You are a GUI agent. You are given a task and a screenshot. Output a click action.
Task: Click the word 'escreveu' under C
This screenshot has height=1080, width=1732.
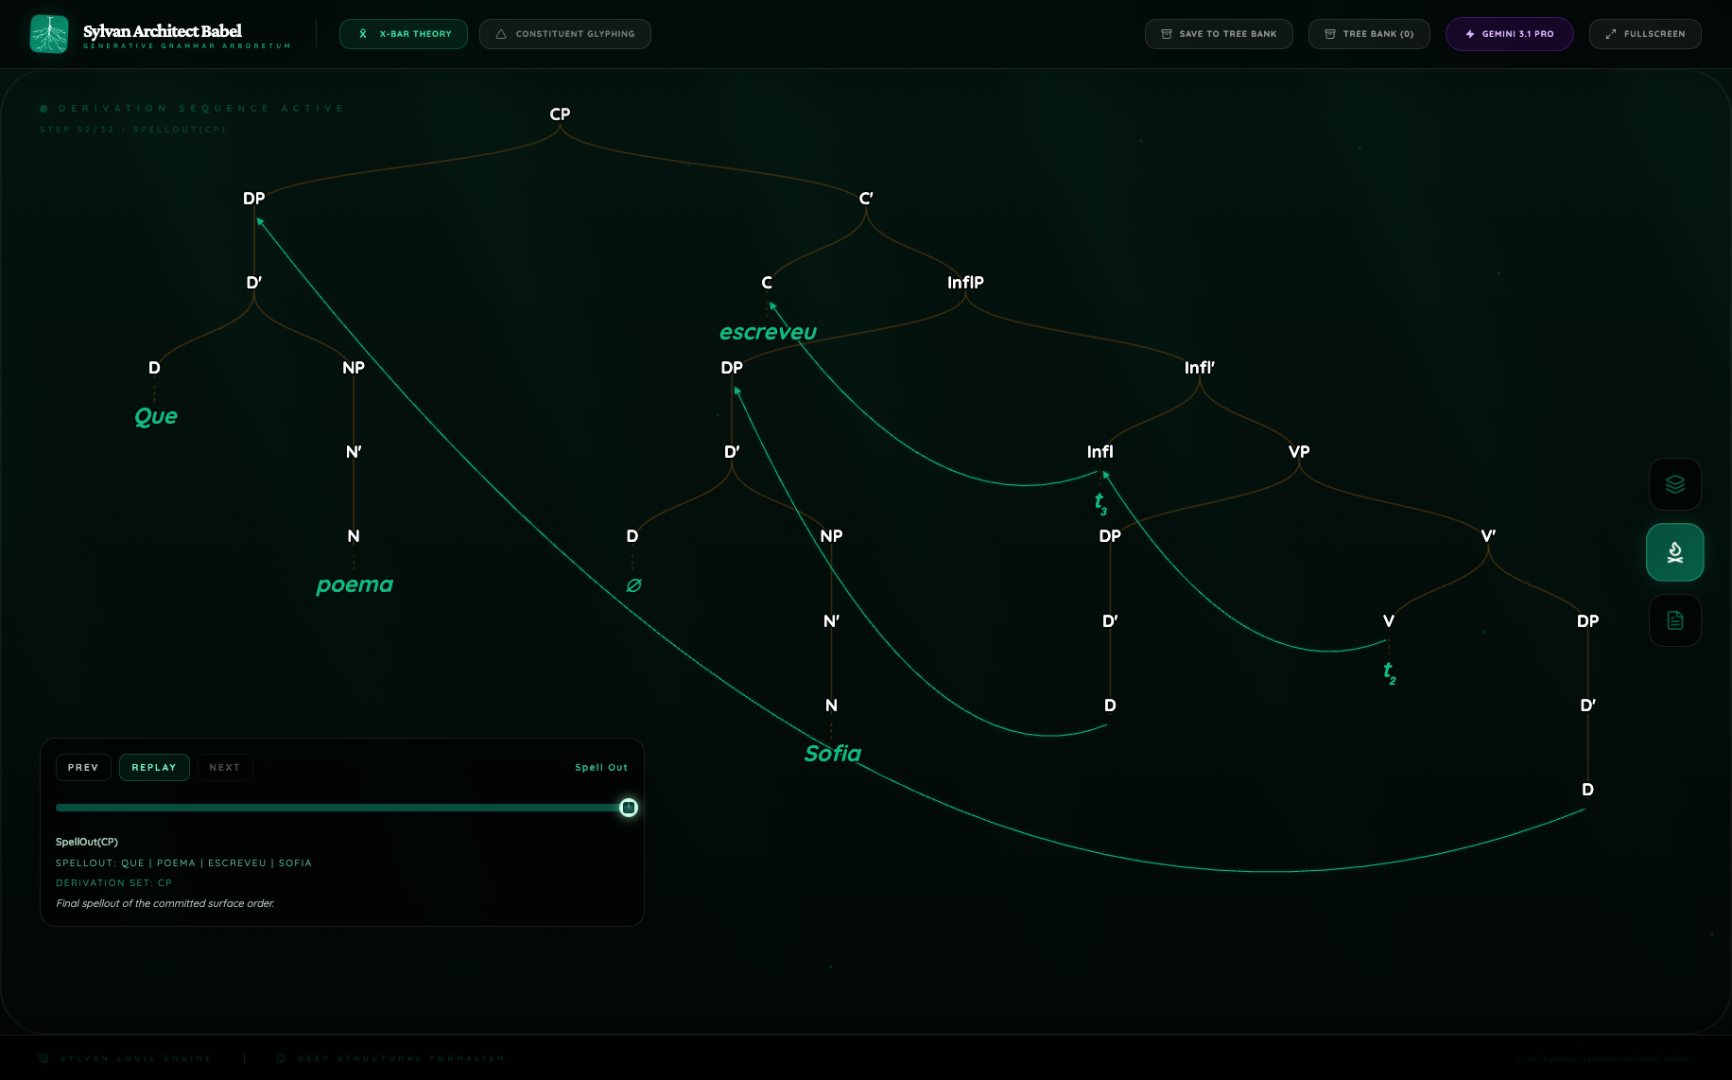coord(768,332)
